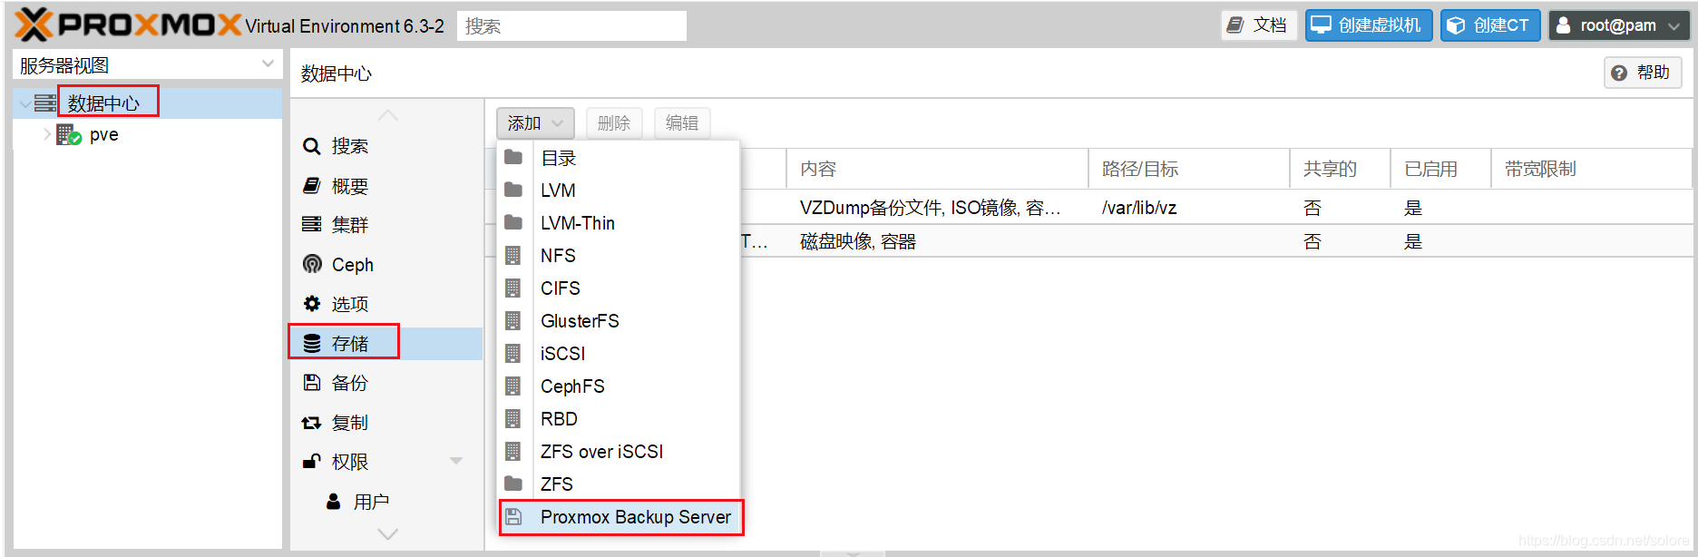This screenshot has height=557, width=1698.
Task: Click the help question mark icon
Action: coord(1619,73)
